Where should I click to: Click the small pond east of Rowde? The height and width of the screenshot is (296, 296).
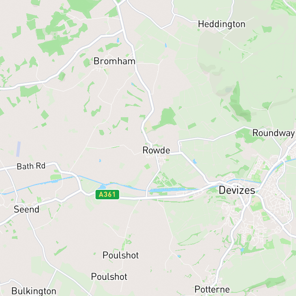click(x=195, y=161)
